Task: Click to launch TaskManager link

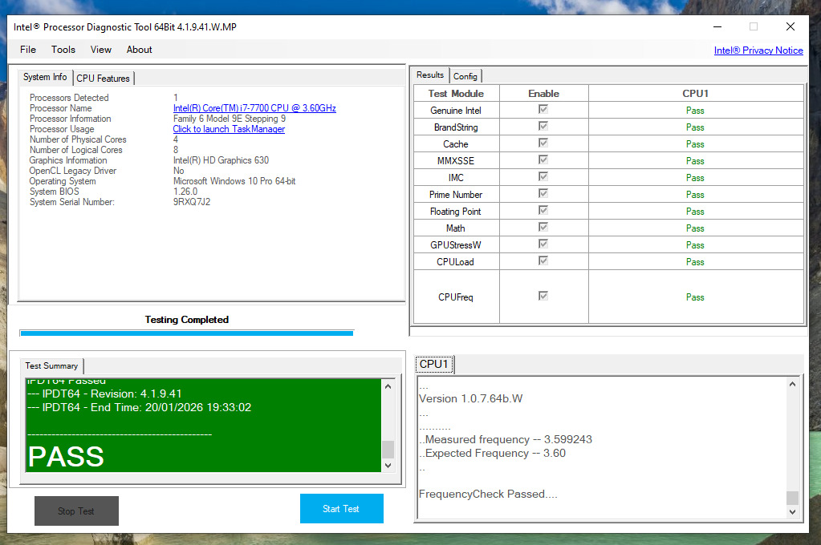Action: [229, 129]
